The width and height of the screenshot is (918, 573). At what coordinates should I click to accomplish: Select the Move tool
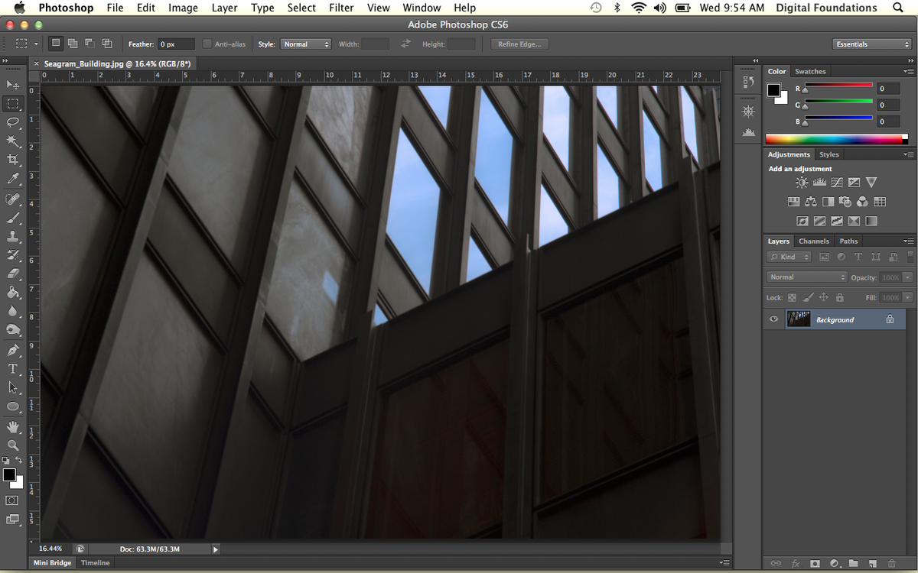(13, 85)
